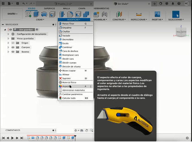The image size is (192, 142).
Task: Open the MC user profile
Action: coord(186,4)
